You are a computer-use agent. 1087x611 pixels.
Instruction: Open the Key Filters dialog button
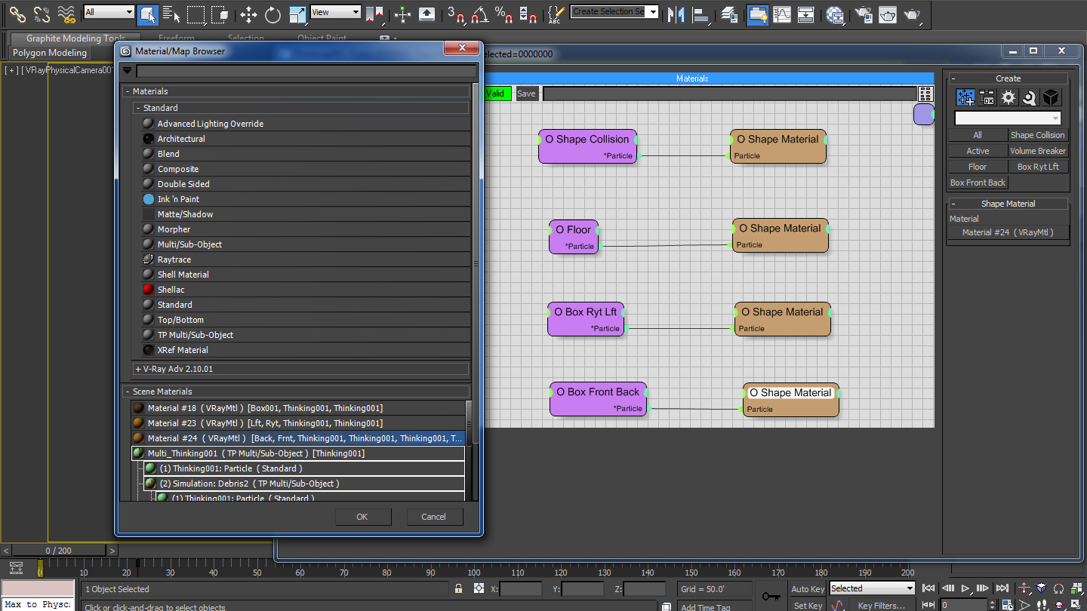[x=882, y=605]
